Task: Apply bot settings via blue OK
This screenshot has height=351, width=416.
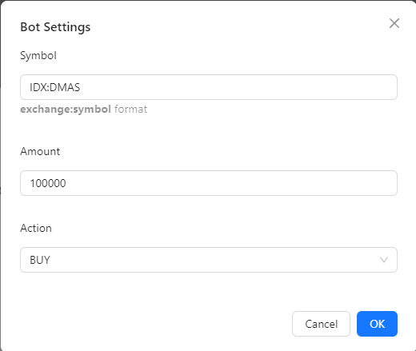Action: pos(377,324)
